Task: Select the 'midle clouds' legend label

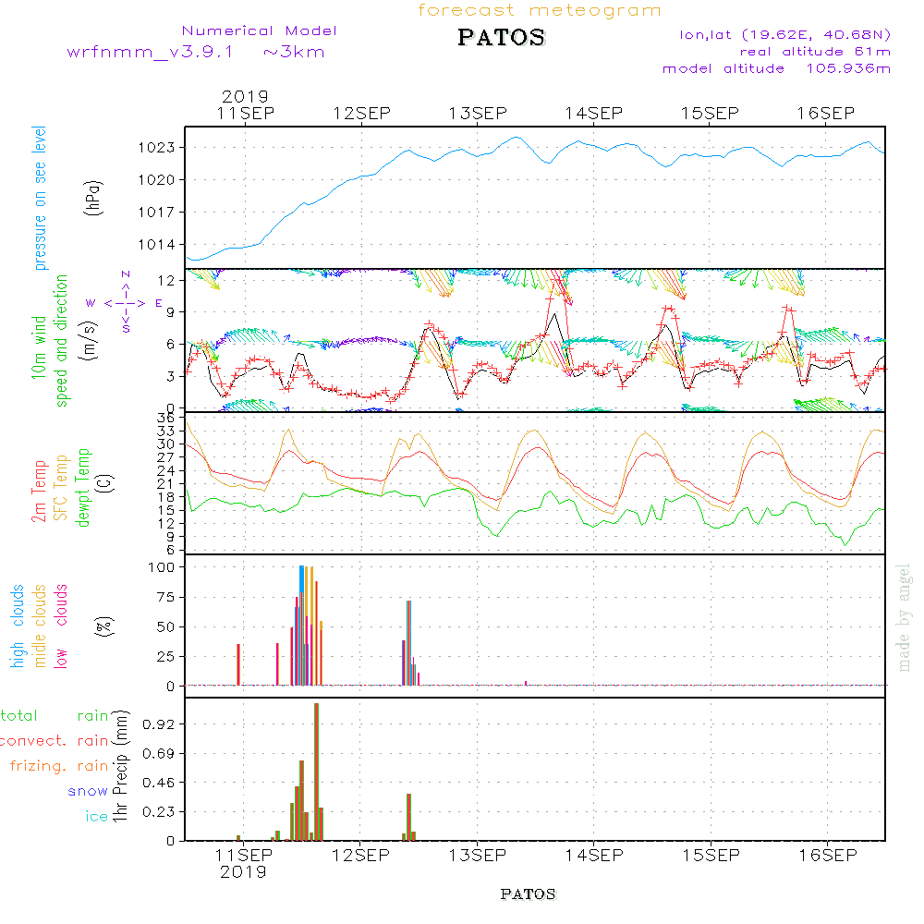Action: pyautogui.click(x=39, y=626)
